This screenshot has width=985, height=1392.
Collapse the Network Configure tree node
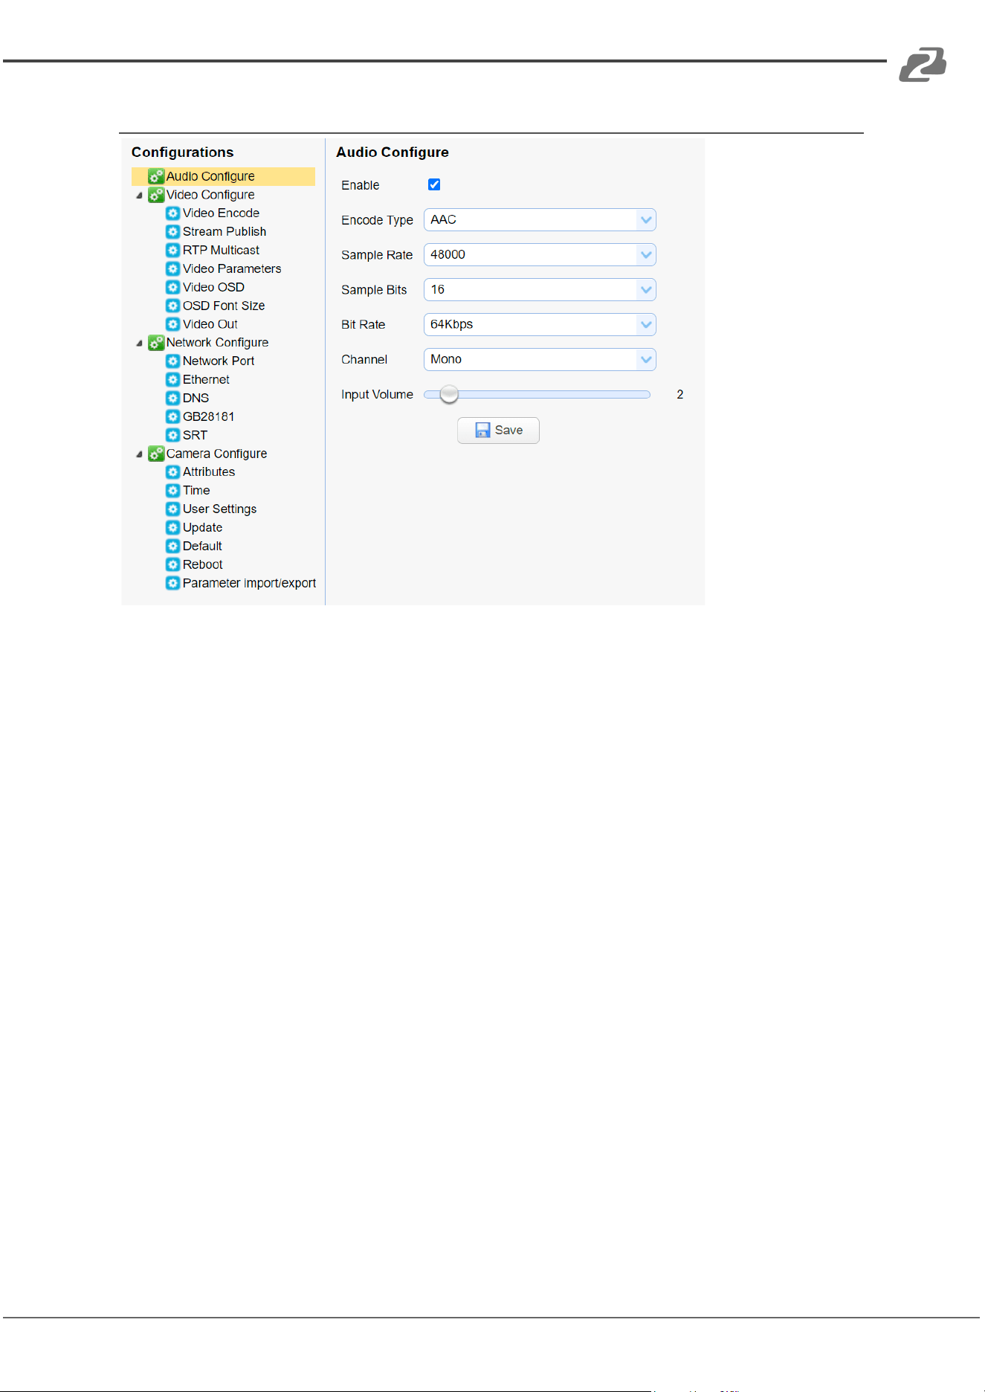click(x=139, y=344)
